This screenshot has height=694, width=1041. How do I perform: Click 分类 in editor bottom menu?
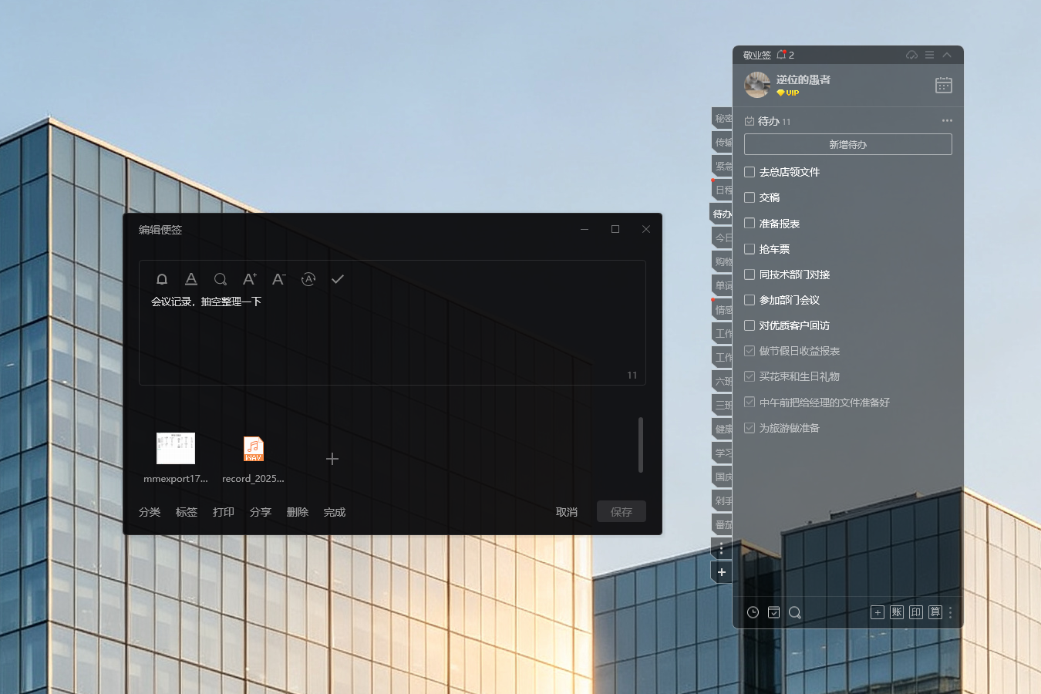150,512
